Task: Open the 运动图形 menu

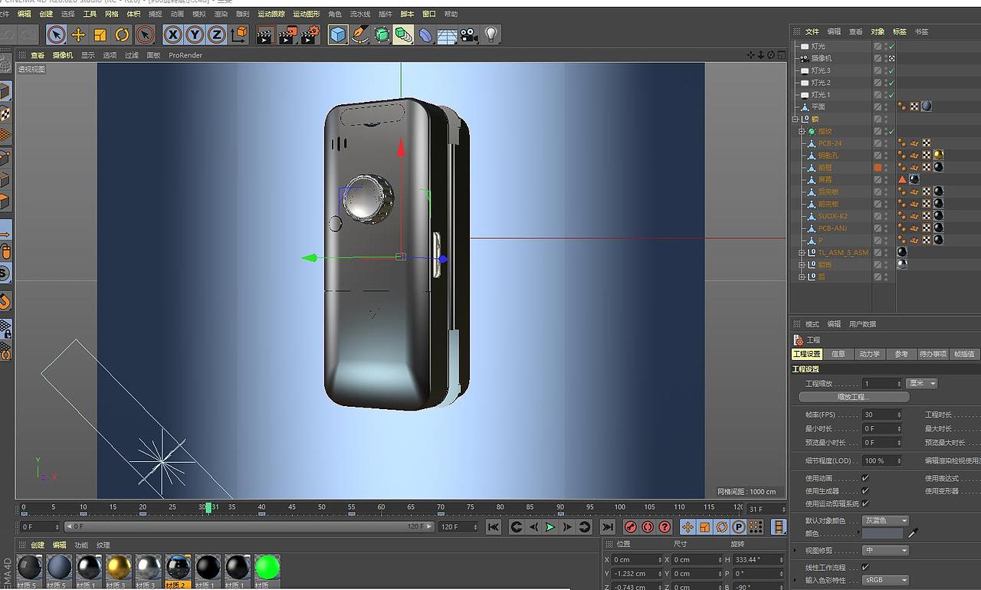Action: [x=307, y=14]
